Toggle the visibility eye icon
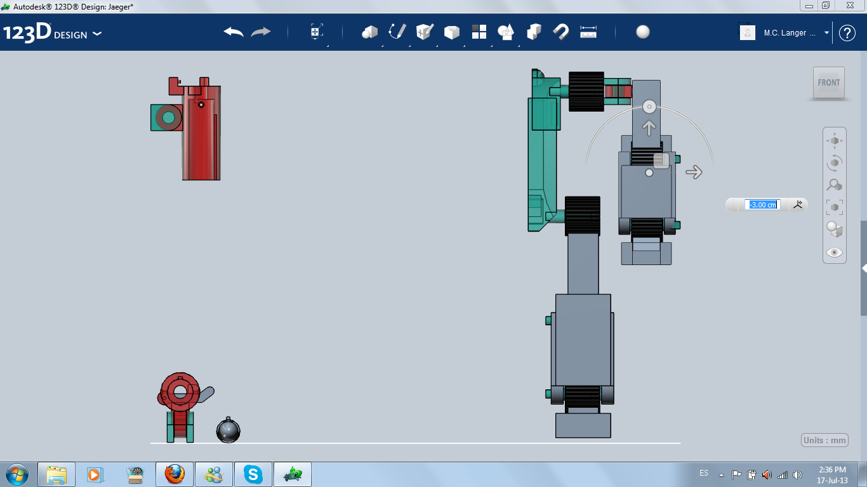This screenshot has height=487, width=867. pyautogui.click(x=835, y=252)
